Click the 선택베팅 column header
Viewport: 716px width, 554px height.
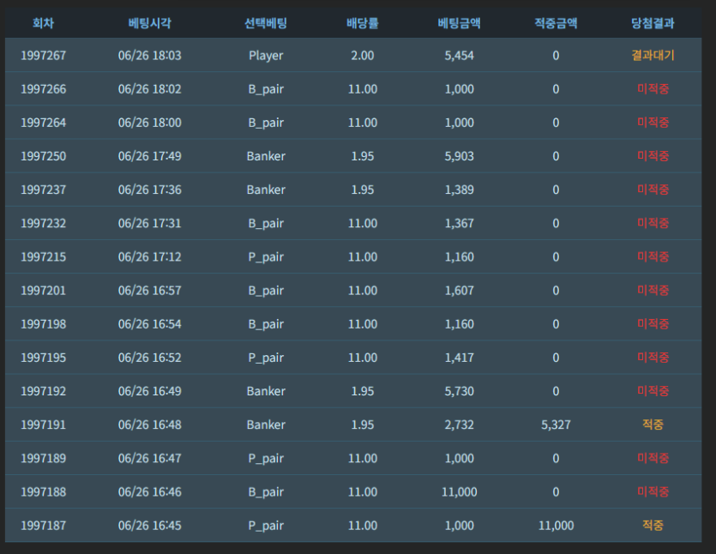(266, 23)
